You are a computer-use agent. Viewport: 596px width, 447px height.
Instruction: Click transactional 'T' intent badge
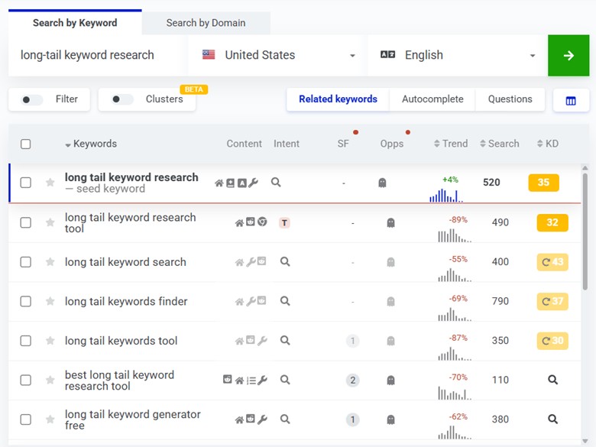284,223
